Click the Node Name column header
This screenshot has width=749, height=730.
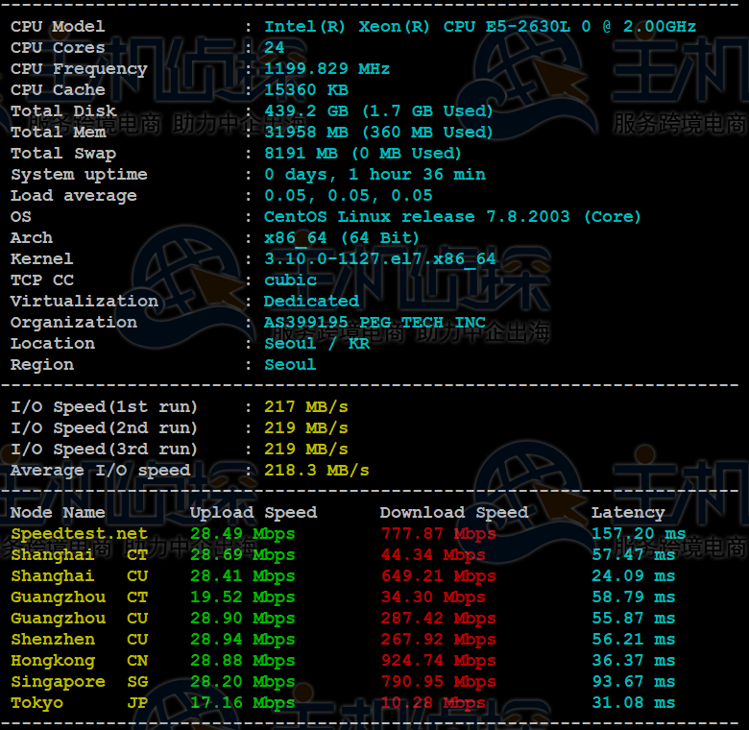click(58, 513)
